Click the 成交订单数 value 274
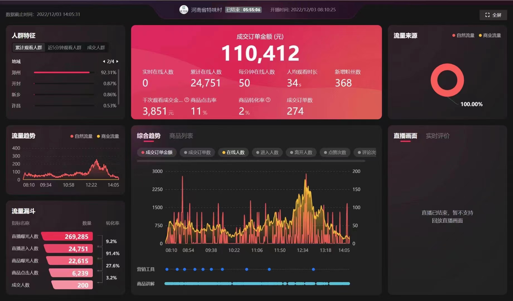 click(x=295, y=111)
